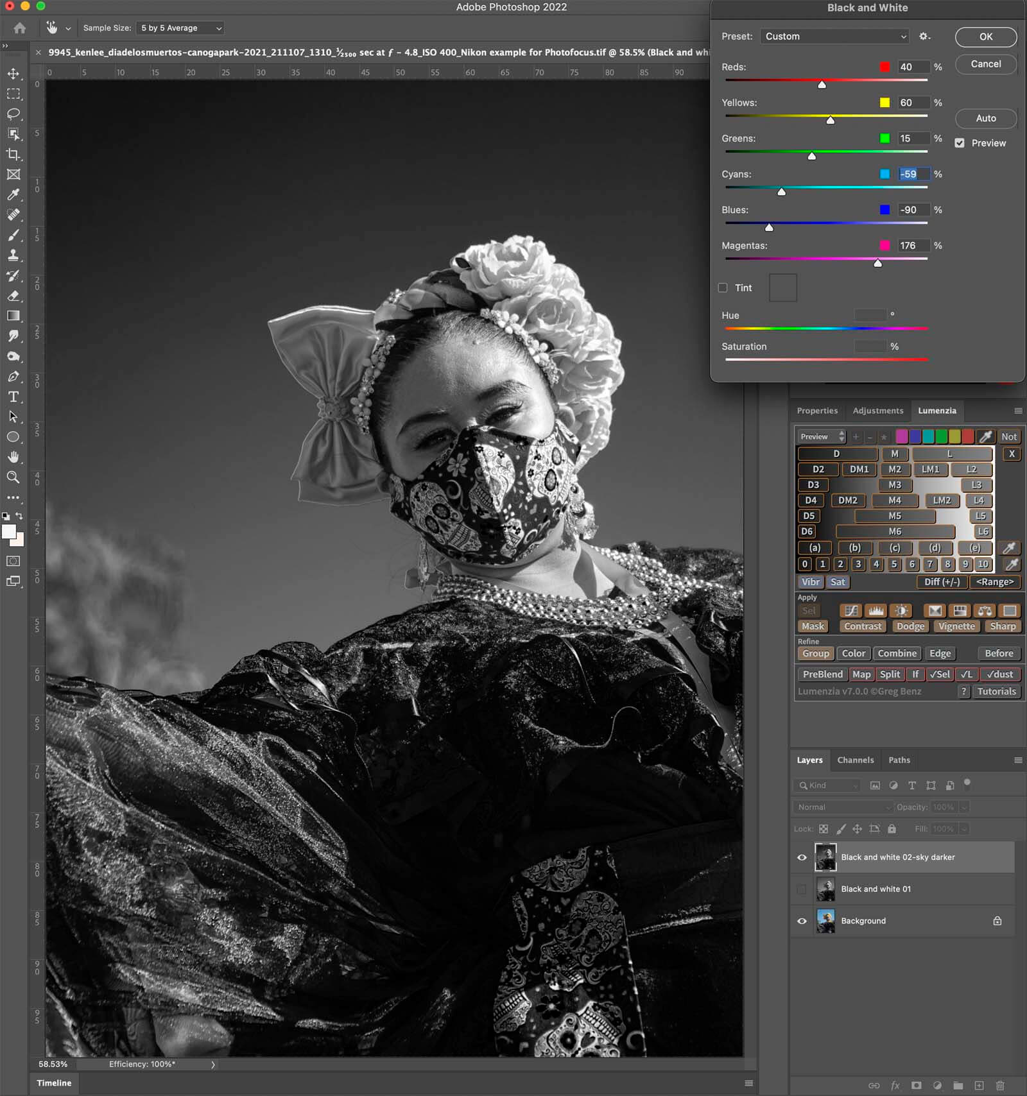Open the Black and White preset options gear
Screen dimensions: 1027x1096
coord(924,37)
